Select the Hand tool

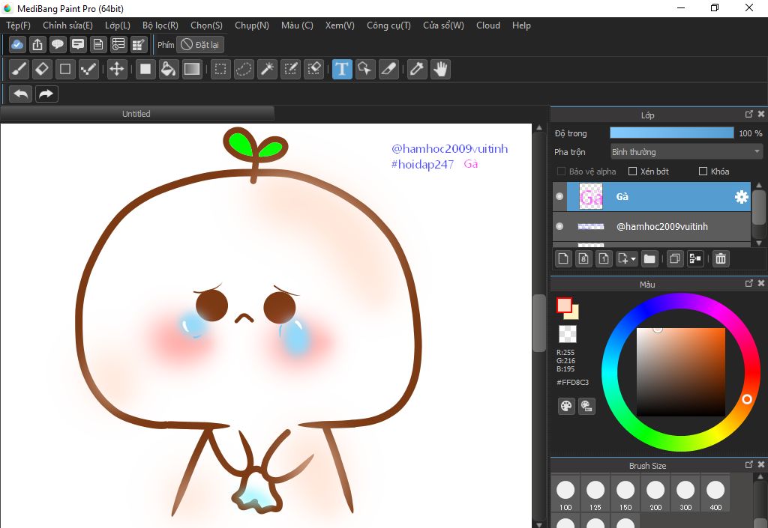(x=440, y=69)
